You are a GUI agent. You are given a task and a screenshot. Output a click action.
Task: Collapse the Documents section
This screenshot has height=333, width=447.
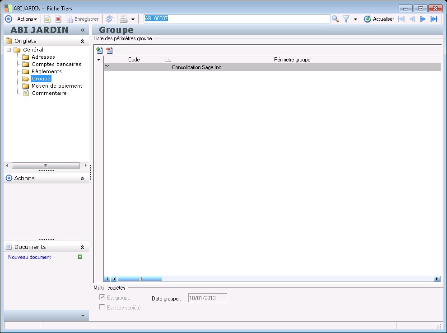click(82, 248)
